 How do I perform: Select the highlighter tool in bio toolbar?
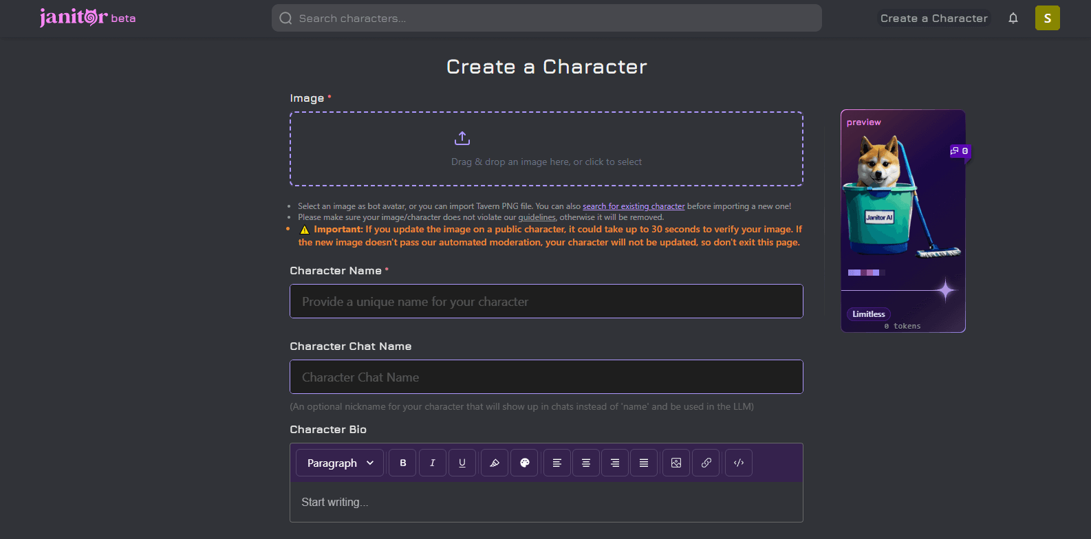(495, 463)
